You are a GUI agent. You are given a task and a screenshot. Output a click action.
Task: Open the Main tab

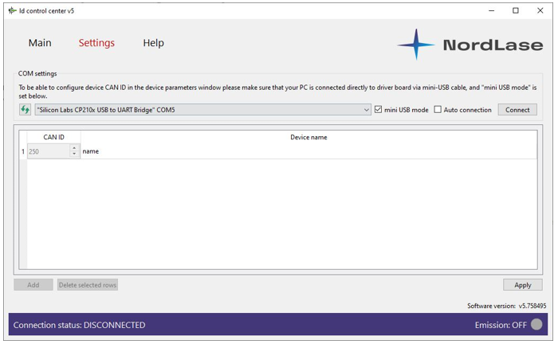(x=40, y=43)
